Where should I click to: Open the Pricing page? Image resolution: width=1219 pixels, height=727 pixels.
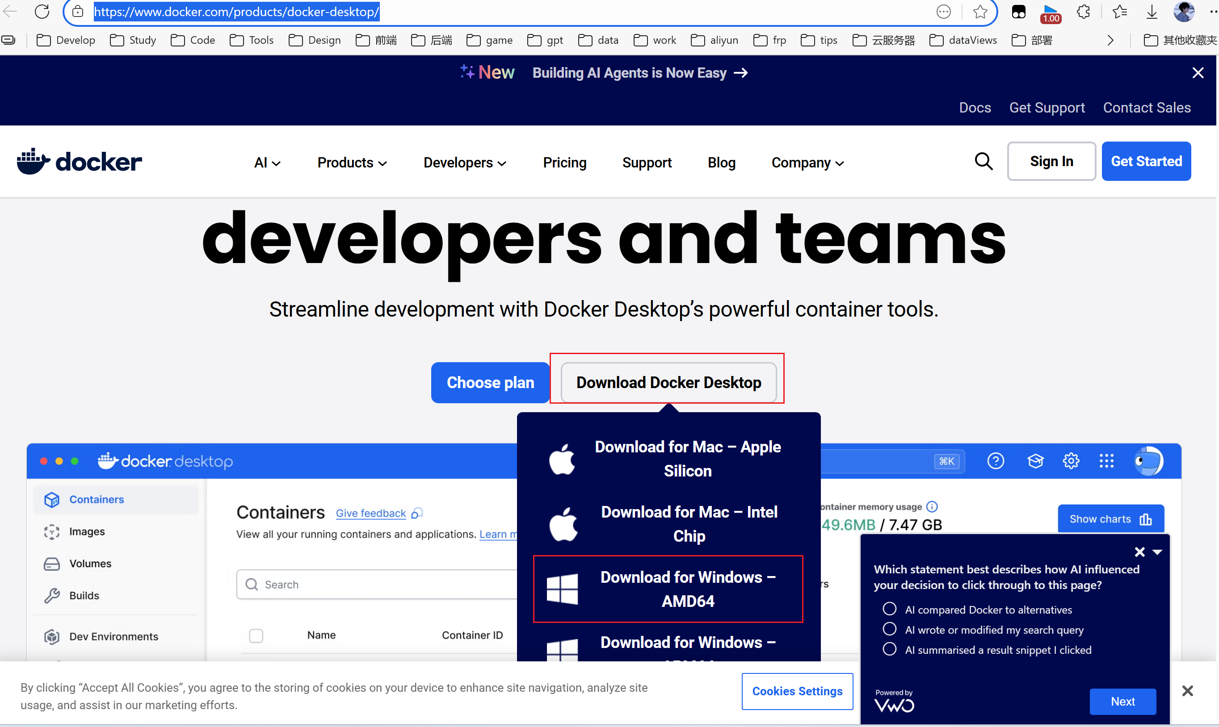[565, 163]
